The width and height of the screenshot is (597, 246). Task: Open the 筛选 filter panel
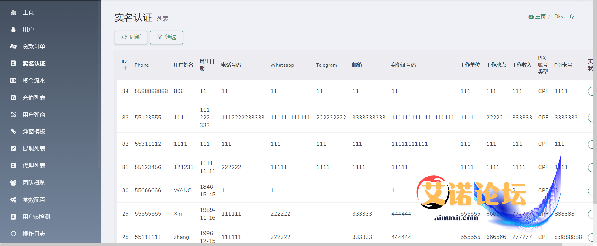166,37
